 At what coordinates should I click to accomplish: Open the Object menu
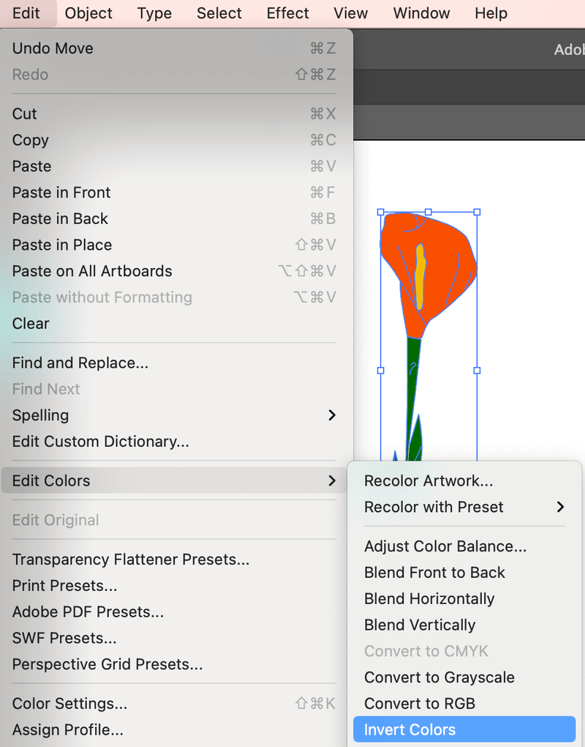pyautogui.click(x=88, y=13)
